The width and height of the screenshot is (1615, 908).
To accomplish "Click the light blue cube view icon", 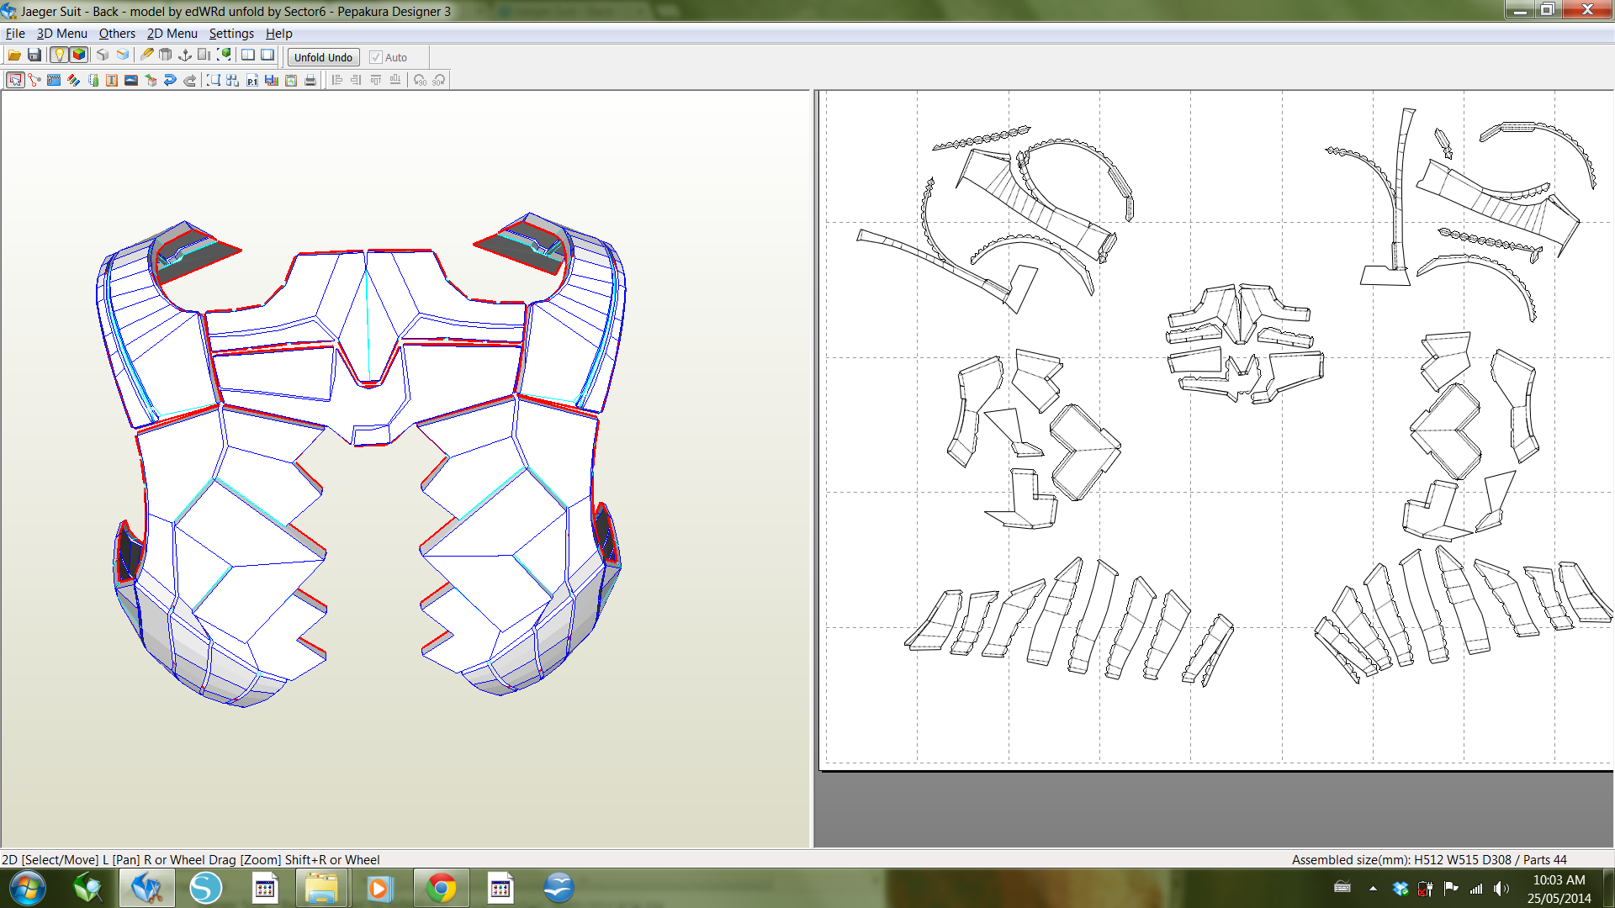I will coord(123,55).
